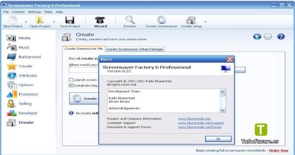Select Promotion in the sidebar
This screenshot has height=155, width=295.
[x=22, y=94]
